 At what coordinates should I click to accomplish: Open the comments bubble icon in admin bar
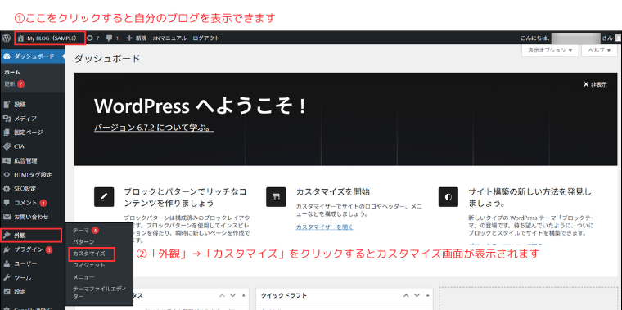coord(113,38)
